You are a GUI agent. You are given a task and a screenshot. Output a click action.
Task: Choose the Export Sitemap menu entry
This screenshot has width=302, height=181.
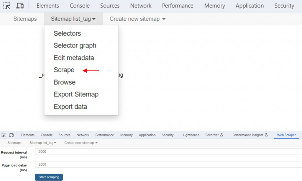[x=76, y=94]
